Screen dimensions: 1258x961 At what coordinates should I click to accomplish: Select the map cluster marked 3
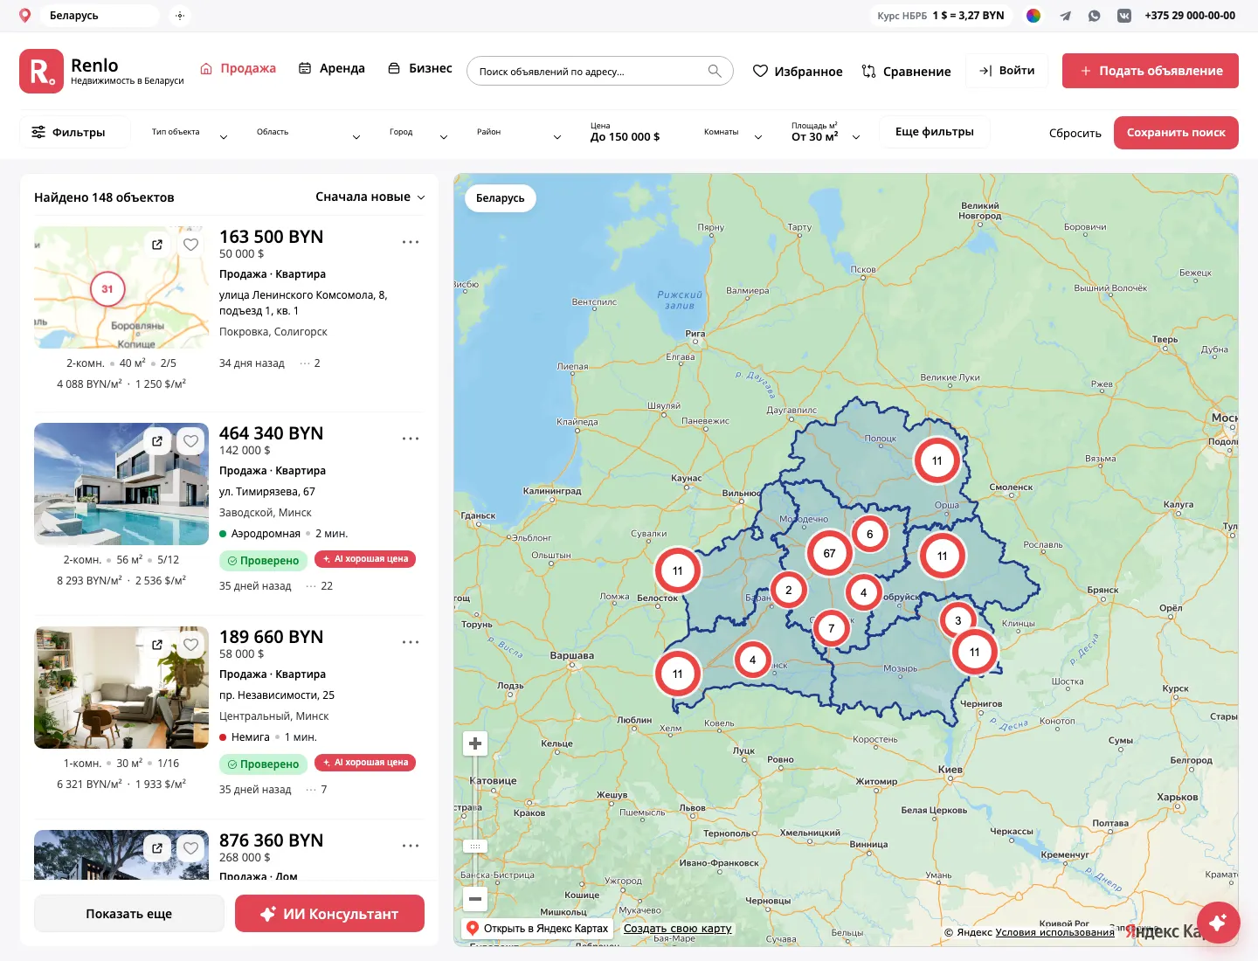pos(957,620)
